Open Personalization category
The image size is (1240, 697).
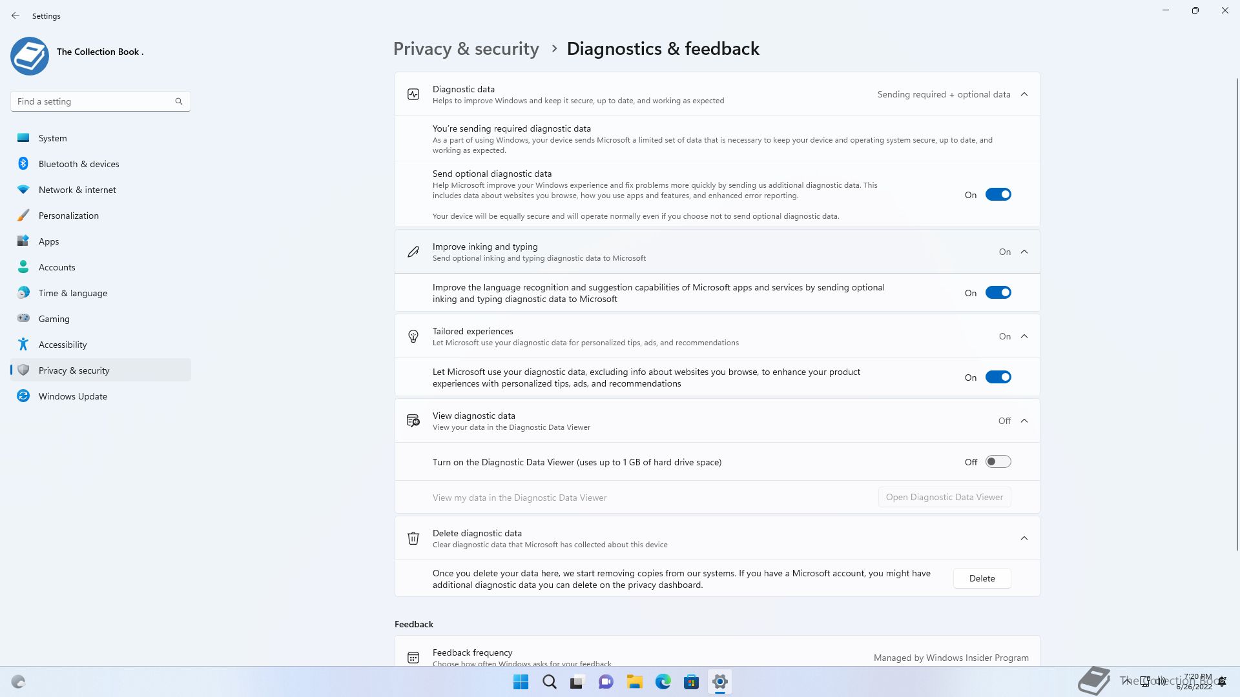pyautogui.click(x=101, y=216)
